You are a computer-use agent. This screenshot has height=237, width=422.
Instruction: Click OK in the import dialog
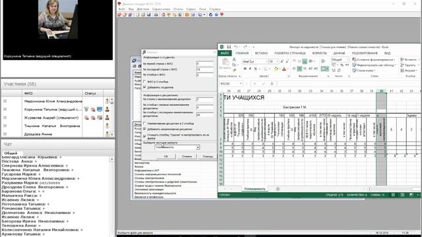166,157
